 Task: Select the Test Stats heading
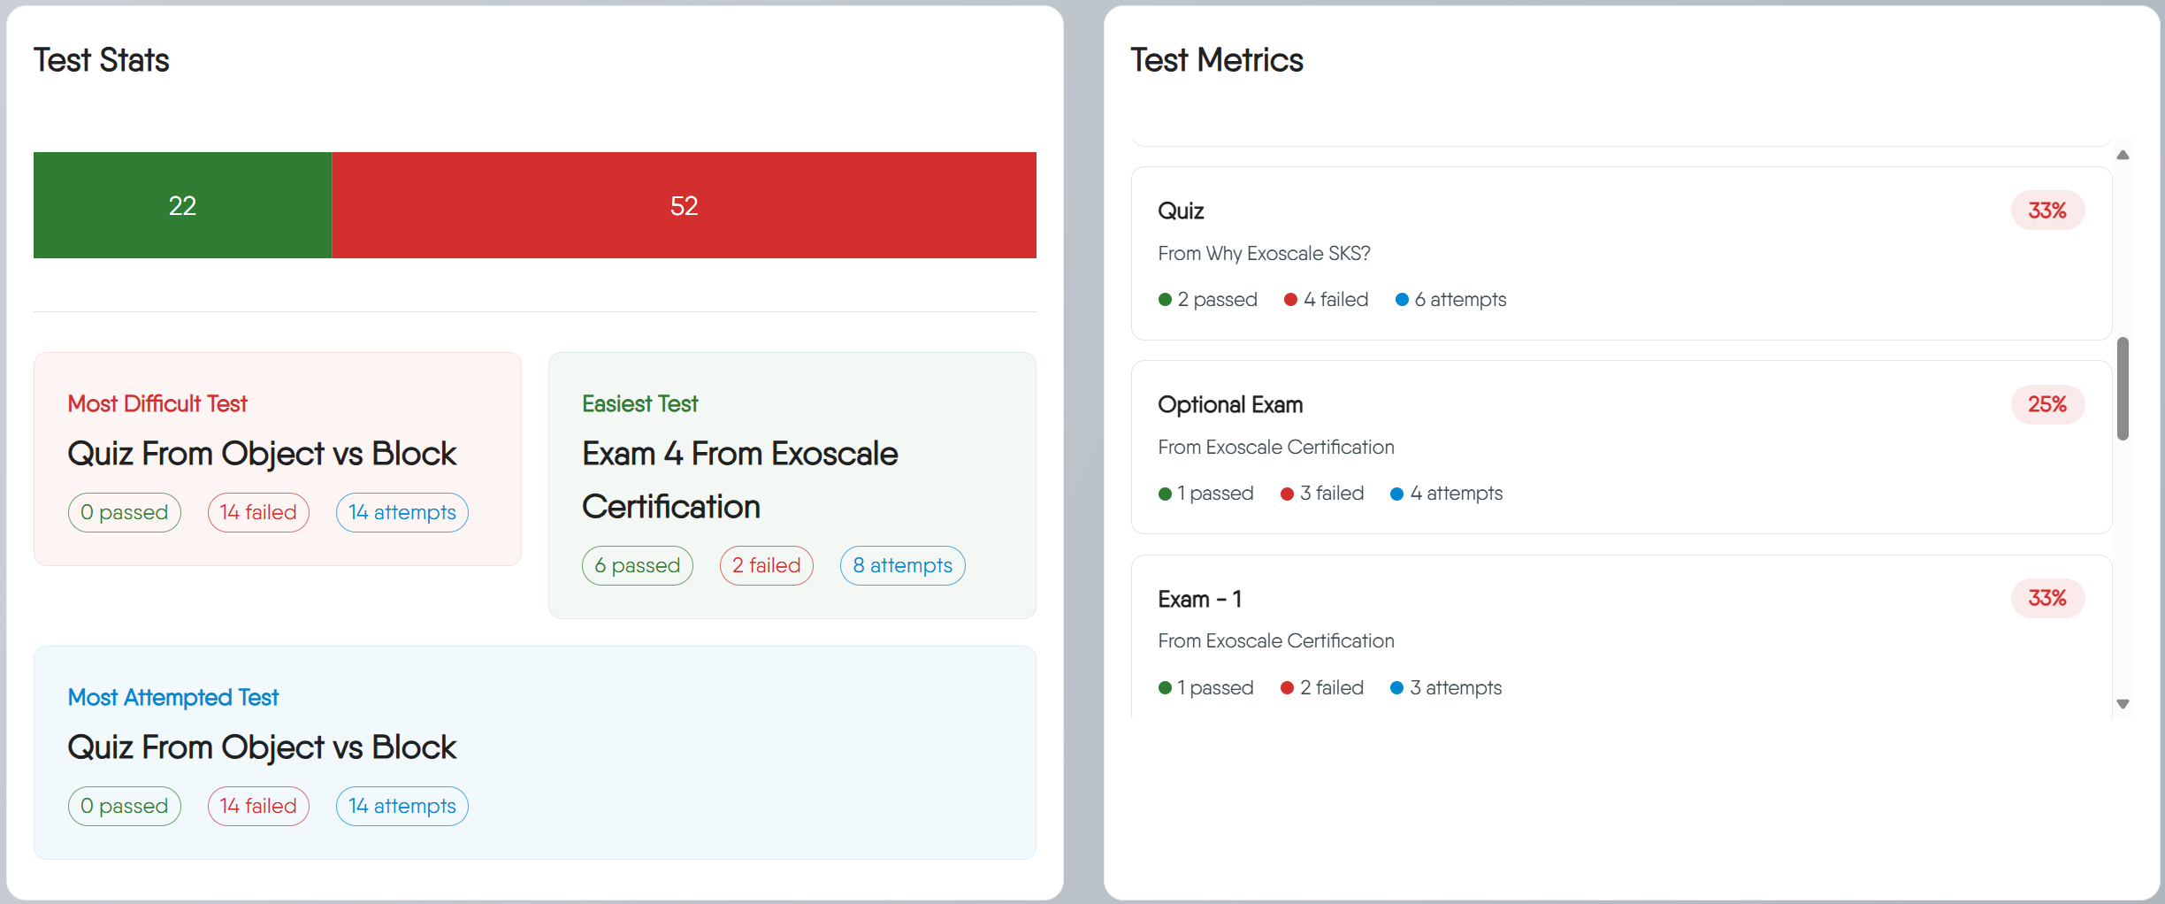pyautogui.click(x=101, y=60)
